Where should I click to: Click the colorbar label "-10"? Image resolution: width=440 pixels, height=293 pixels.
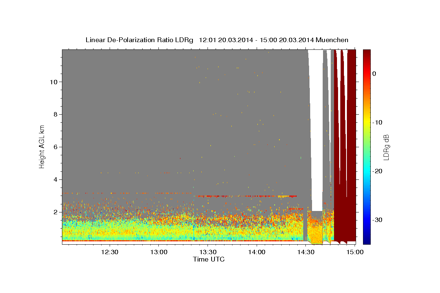[377, 122]
